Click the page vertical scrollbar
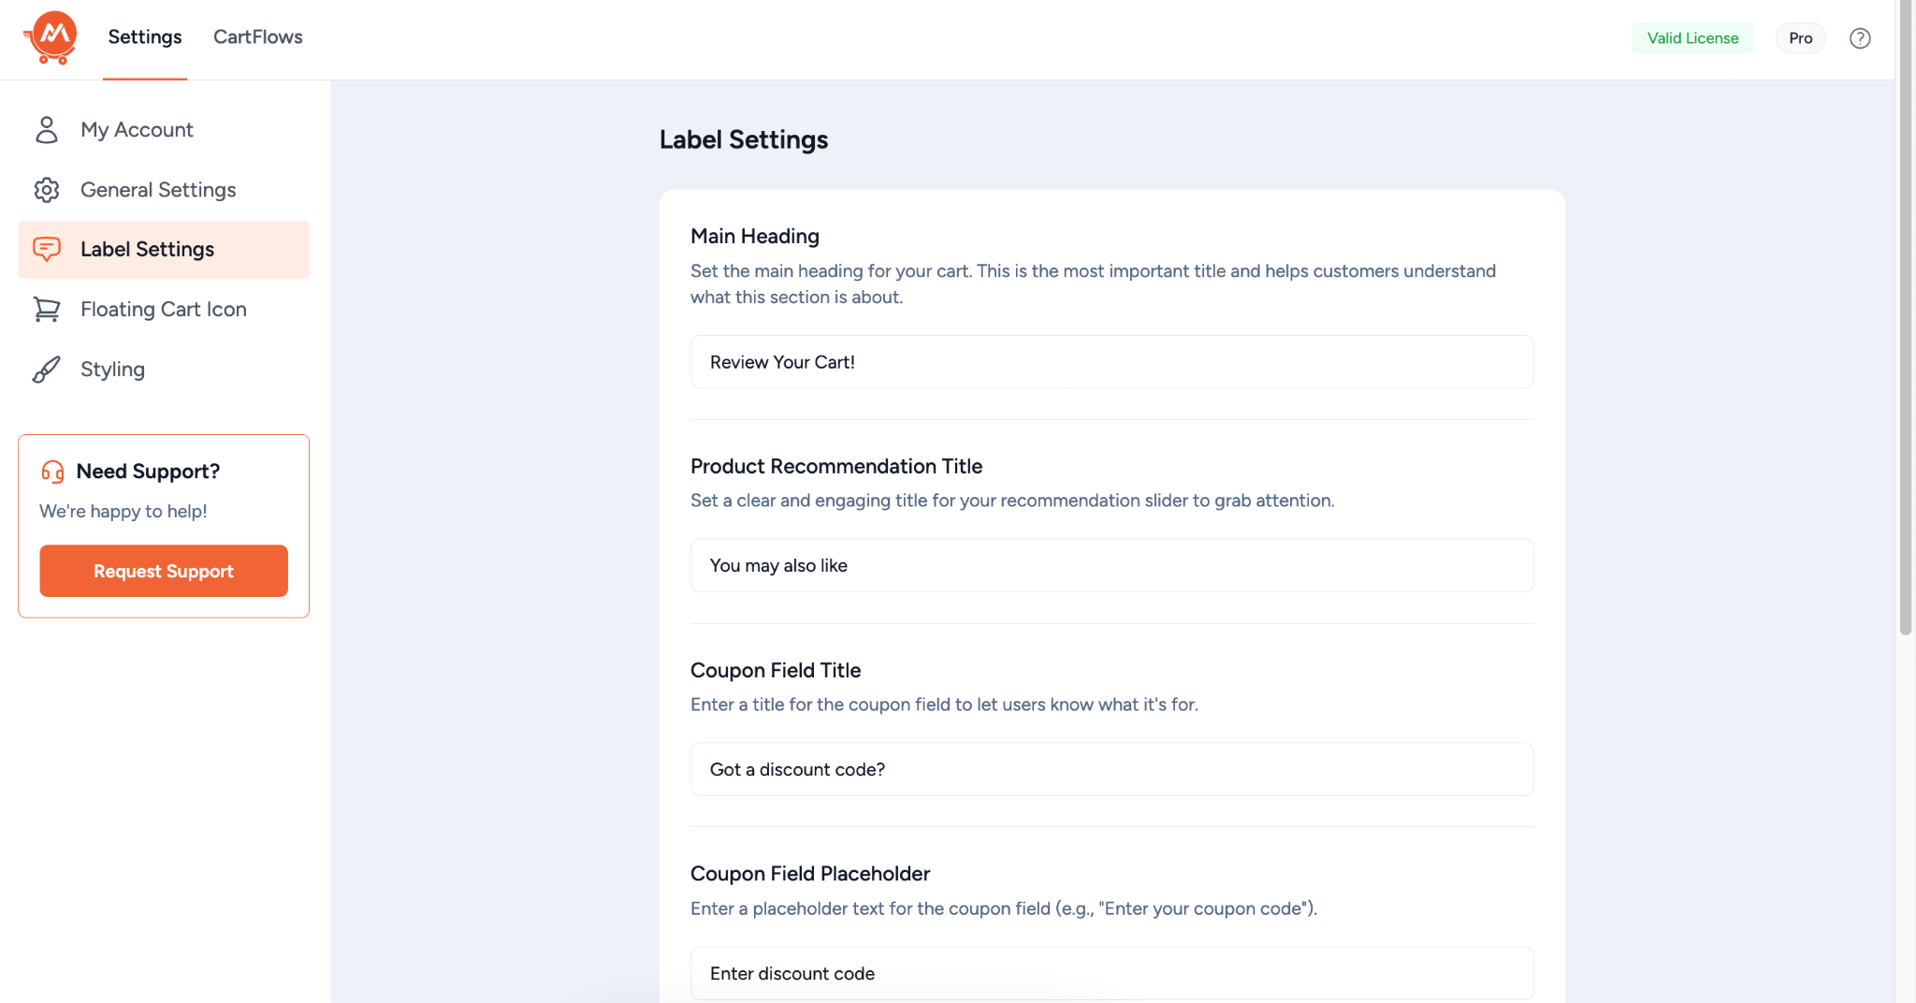This screenshot has width=1916, height=1003. click(1905, 318)
